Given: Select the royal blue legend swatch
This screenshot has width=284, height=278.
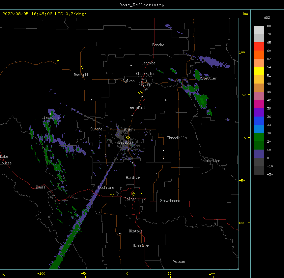Looking at the screenshot, I should pyautogui.click(x=259, y=121).
